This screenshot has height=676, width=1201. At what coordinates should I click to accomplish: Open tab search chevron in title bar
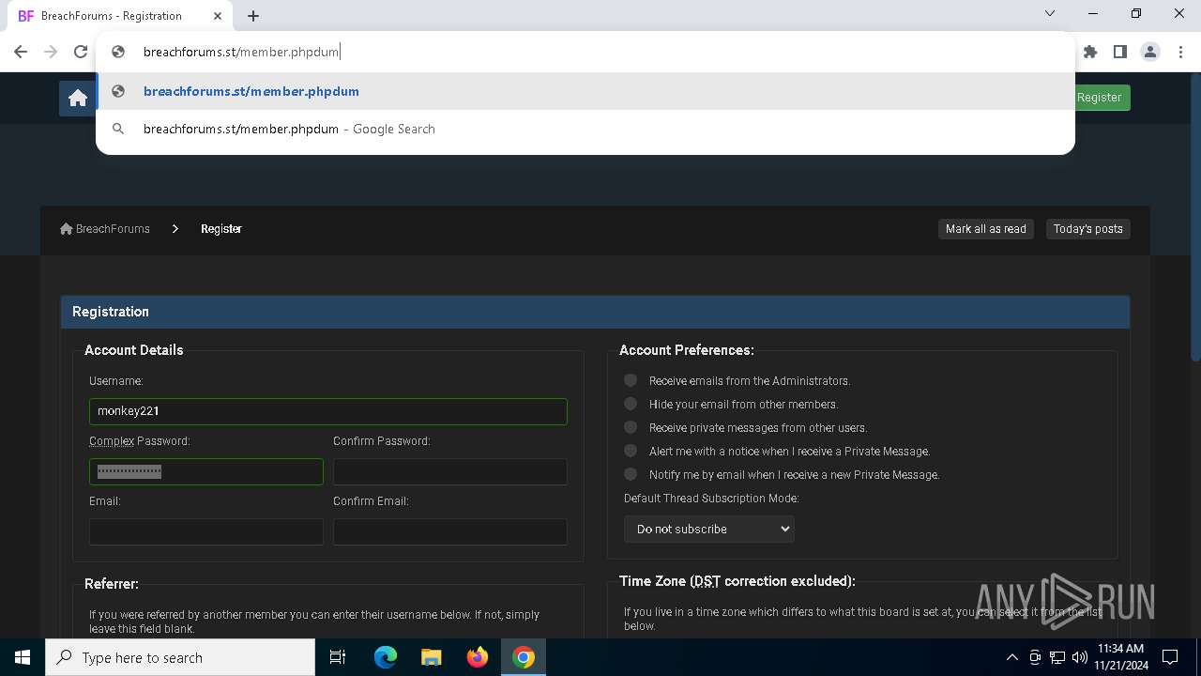pos(1050,14)
